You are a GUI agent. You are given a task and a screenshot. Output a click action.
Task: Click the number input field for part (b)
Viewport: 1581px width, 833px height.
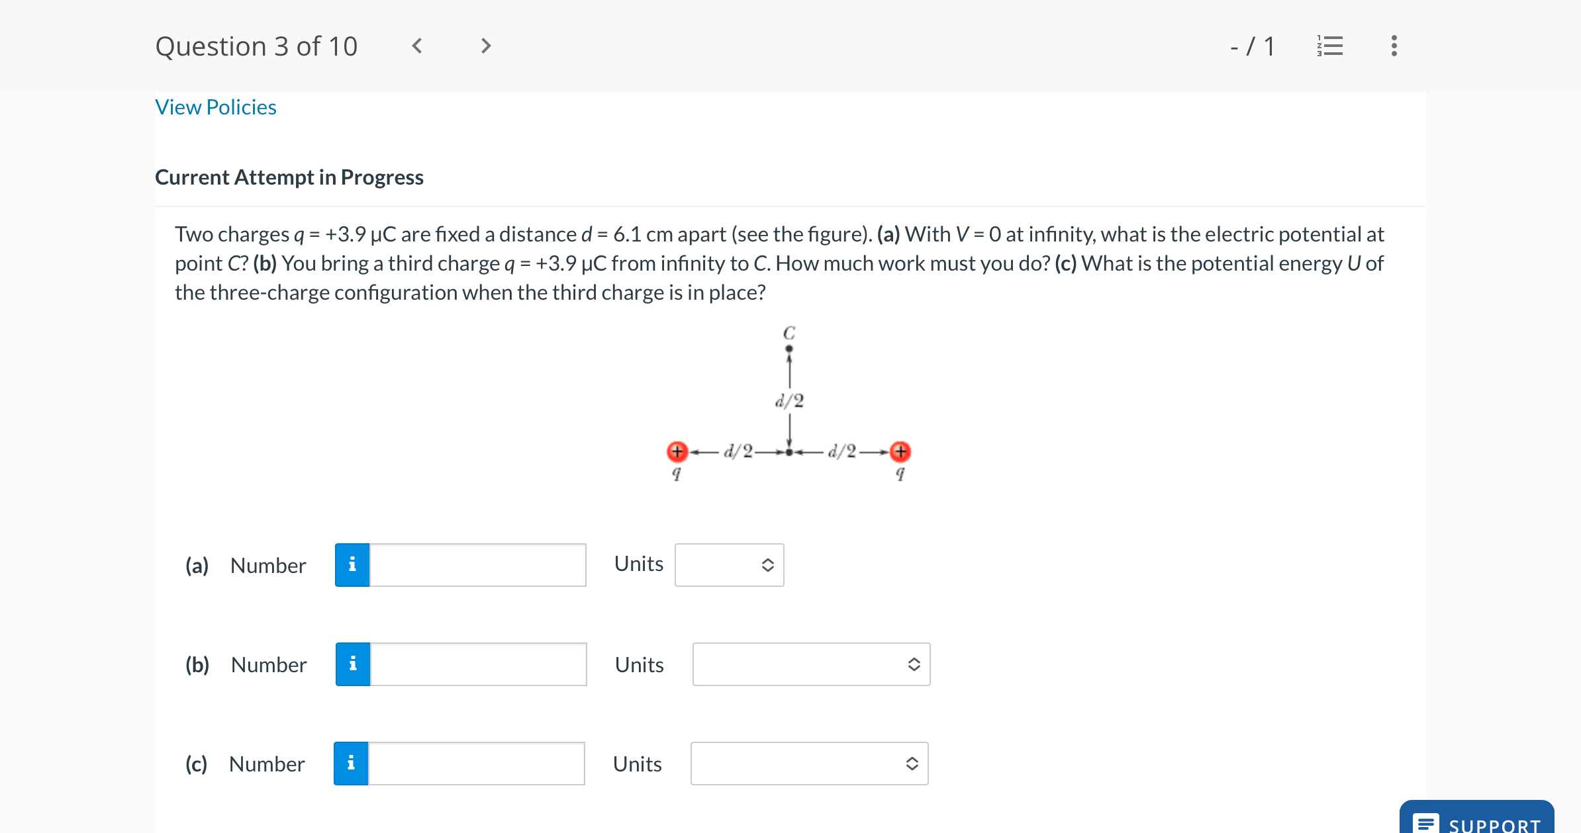click(x=478, y=664)
